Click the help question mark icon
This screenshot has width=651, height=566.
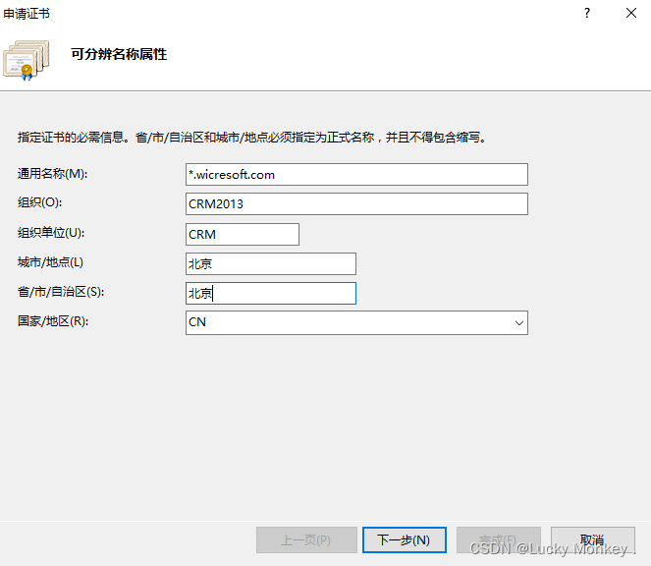point(586,14)
